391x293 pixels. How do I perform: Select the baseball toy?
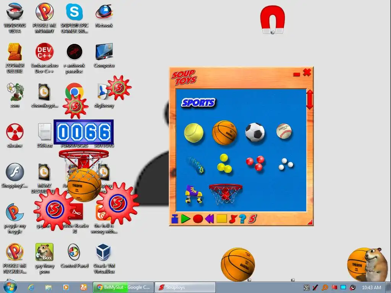pos(284,131)
